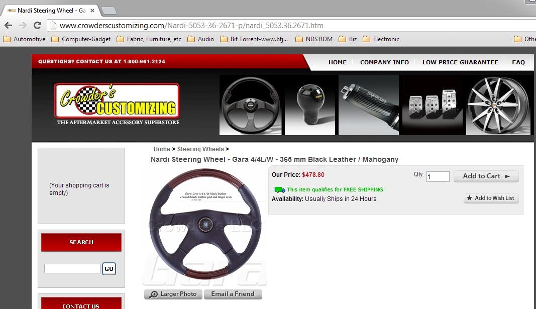Click the green free shipping truck icon
Image resolution: width=536 pixels, height=309 pixels.
(280, 190)
